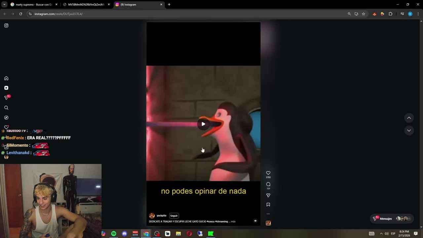
Task: Open Instagram Search in the sidebar
Action: [x=6, y=108]
